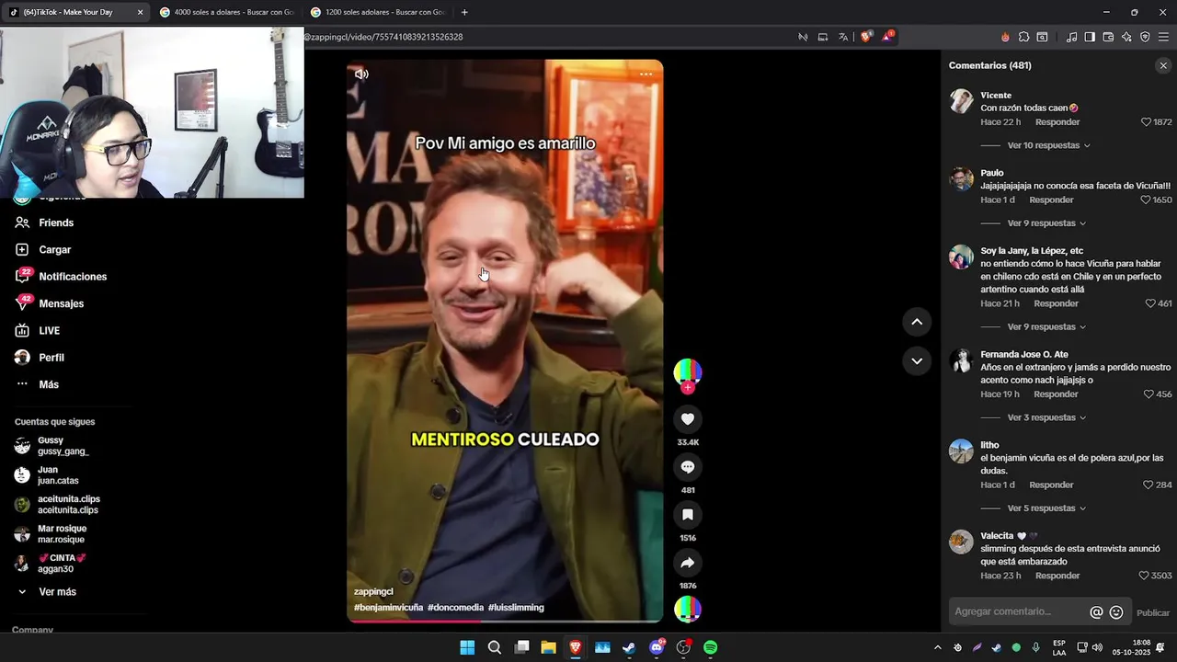Screen dimensions: 1177x662
Task: Reply to Valecita's comment
Action: (x=1057, y=576)
